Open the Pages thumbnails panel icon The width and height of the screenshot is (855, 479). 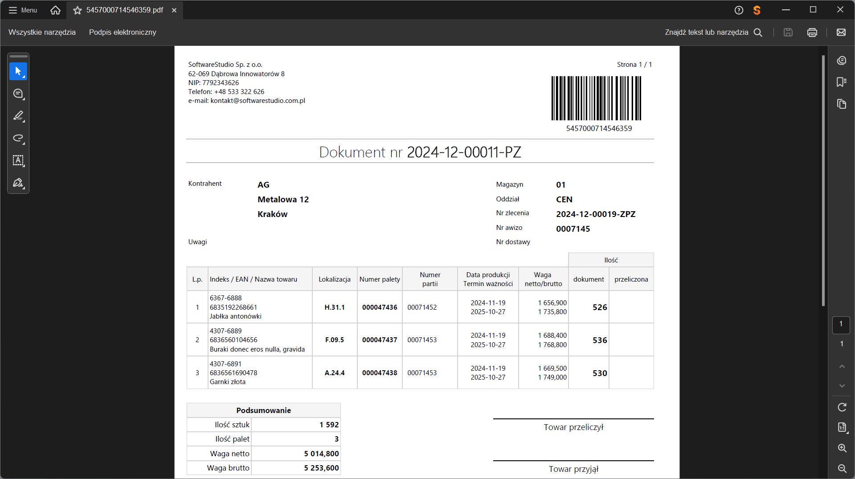841,104
